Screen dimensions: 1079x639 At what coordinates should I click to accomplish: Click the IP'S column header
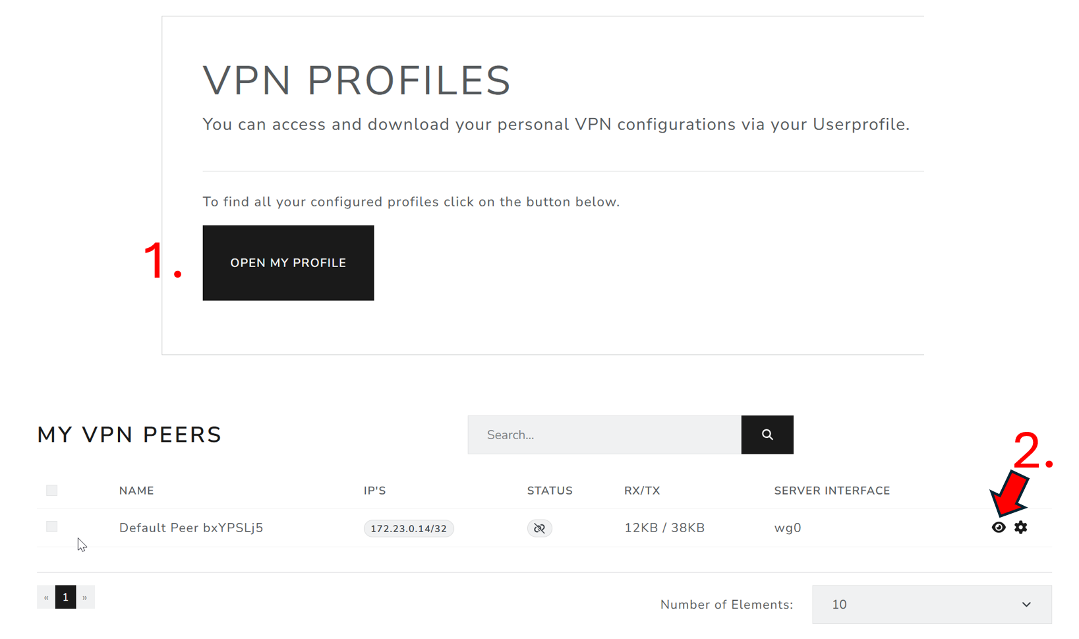[374, 491]
